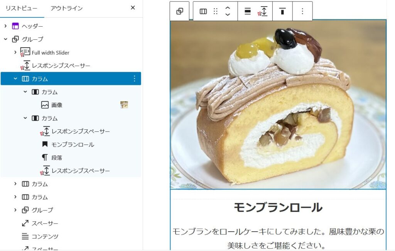
Task: Click the responsive spacer margin toolbar icon
Action: (x=263, y=11)
